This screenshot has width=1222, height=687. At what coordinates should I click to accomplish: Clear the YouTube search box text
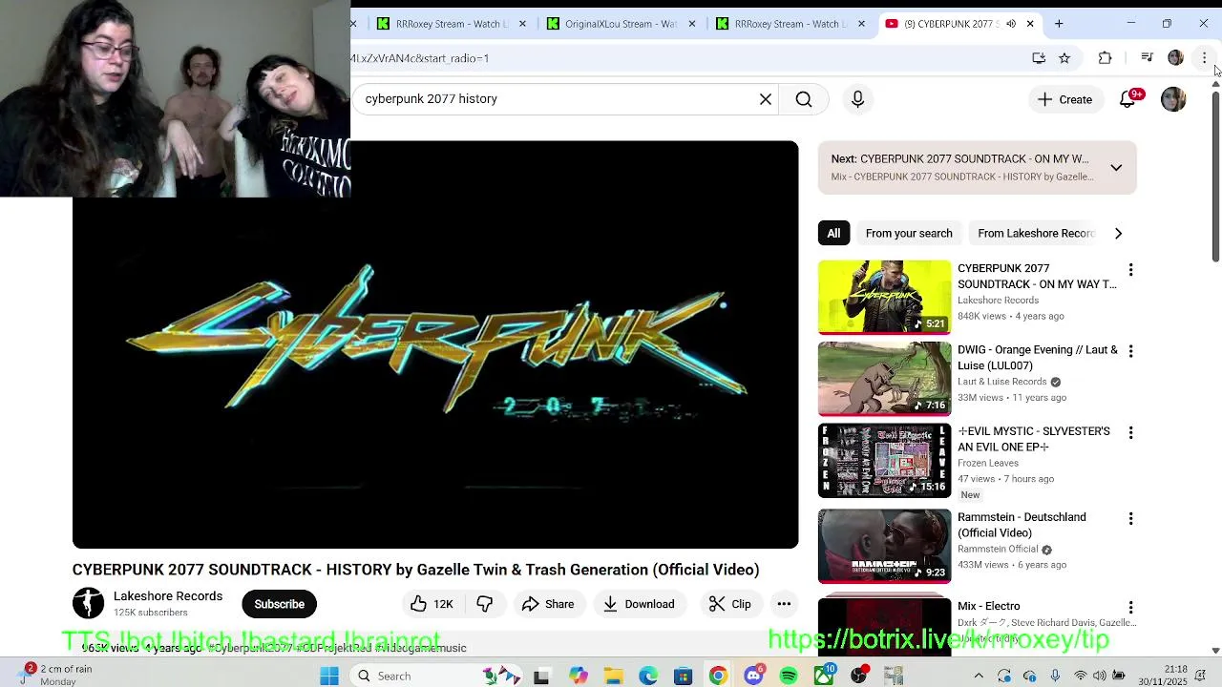[x=766, y=99]
